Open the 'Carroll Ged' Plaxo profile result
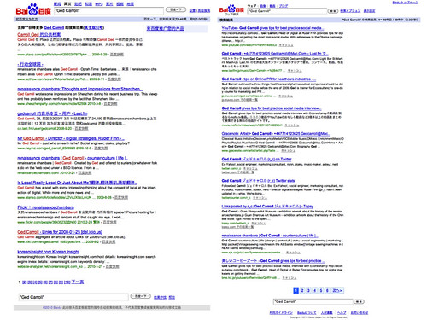 [39, 35]
